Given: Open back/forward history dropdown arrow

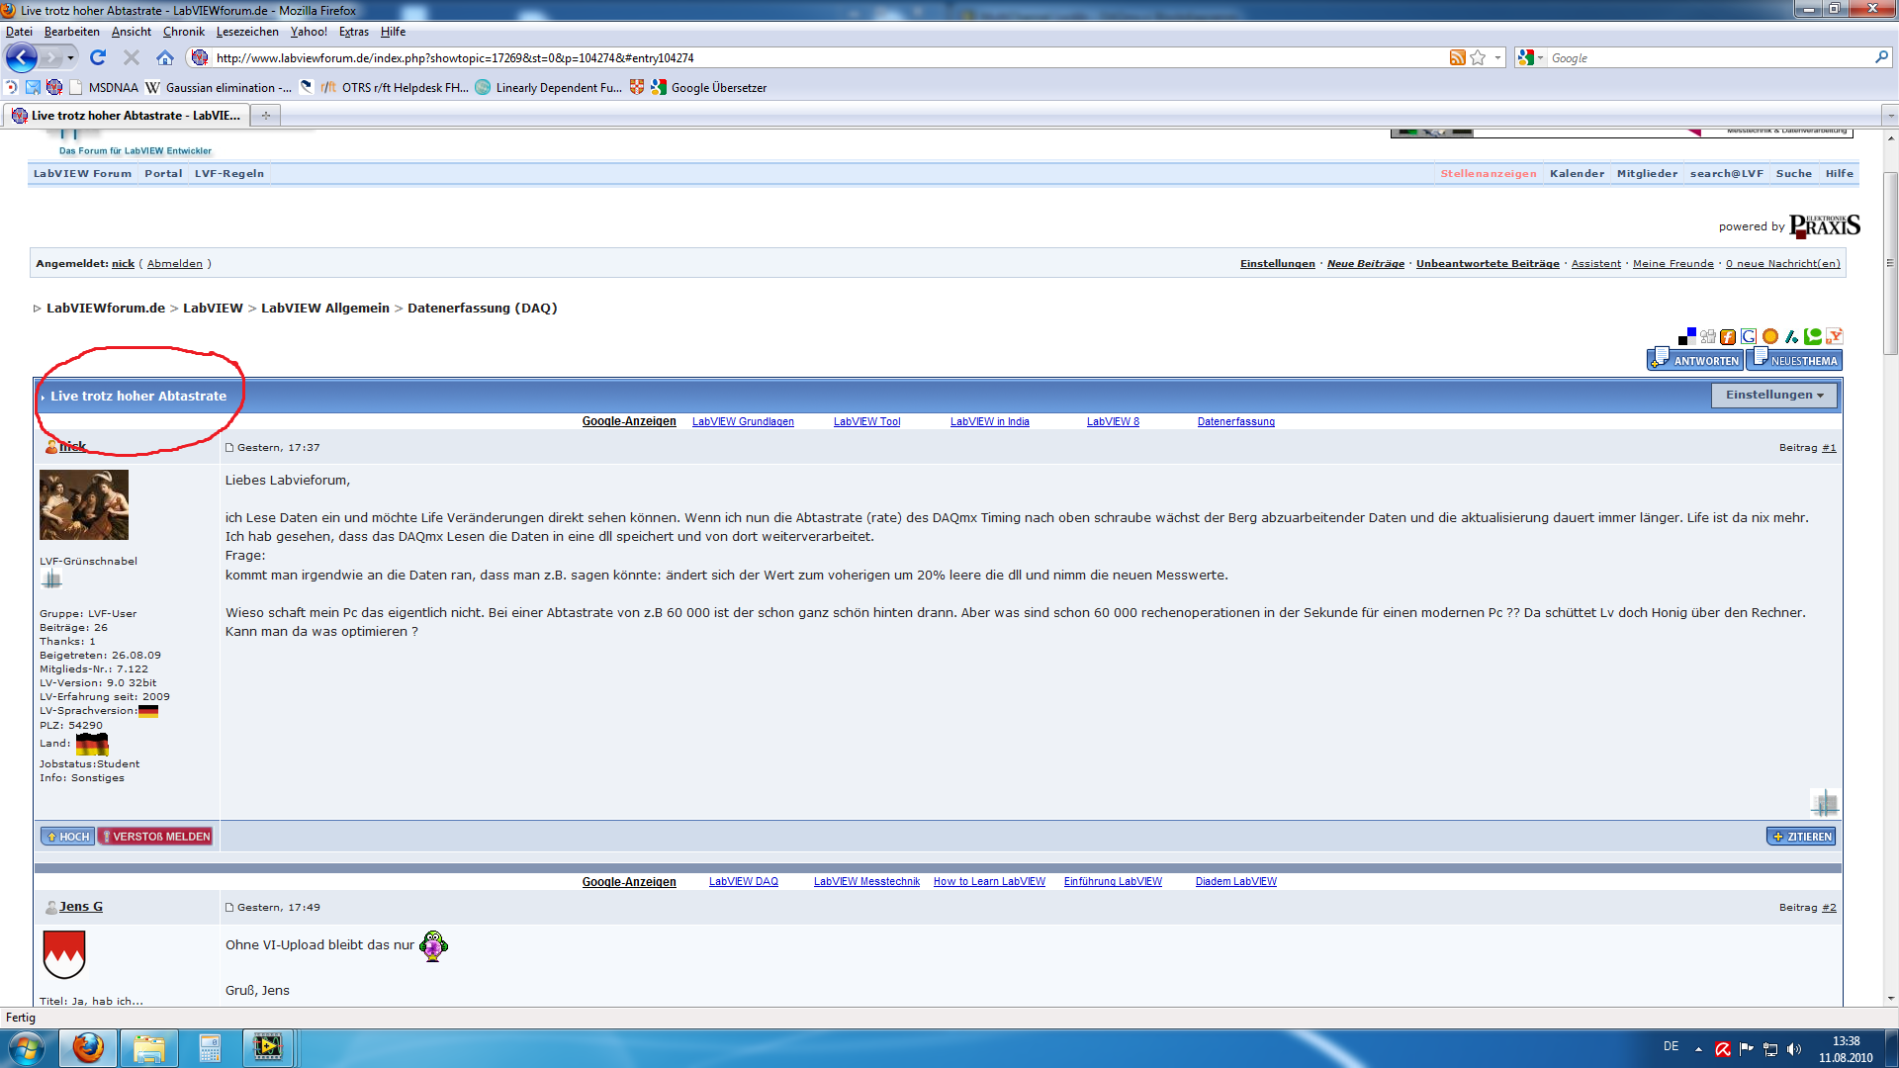Looking at the screenshot, I should tap(70, 57).
